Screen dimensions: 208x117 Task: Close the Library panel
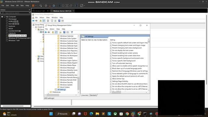click(30, 10)
